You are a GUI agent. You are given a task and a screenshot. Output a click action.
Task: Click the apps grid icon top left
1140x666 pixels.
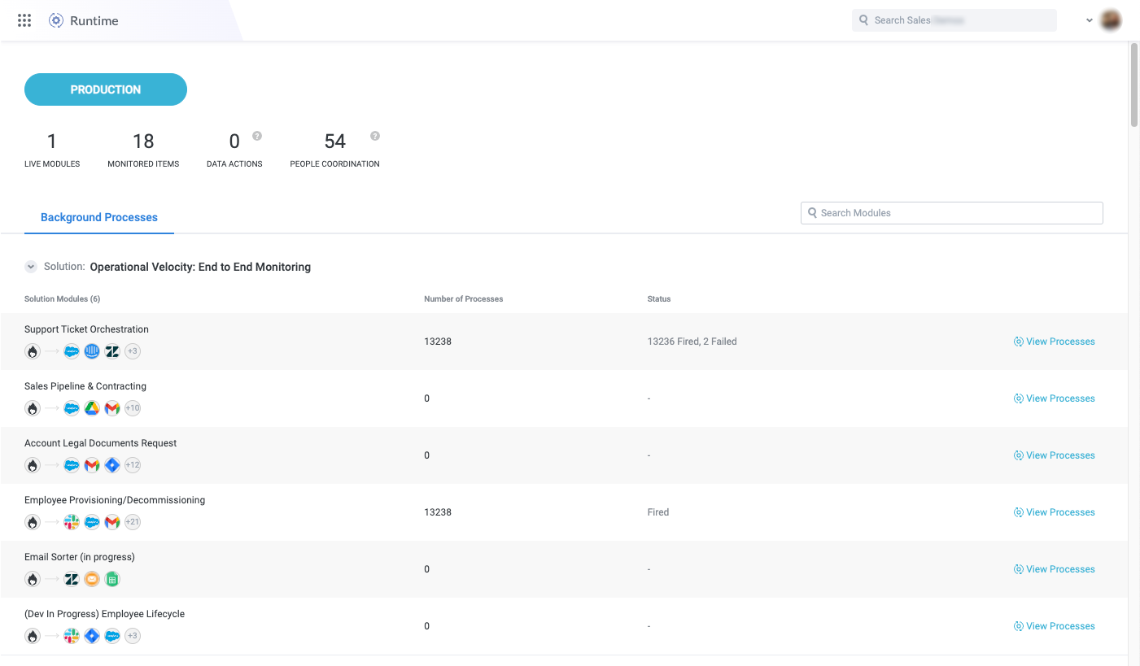[24, 20]
